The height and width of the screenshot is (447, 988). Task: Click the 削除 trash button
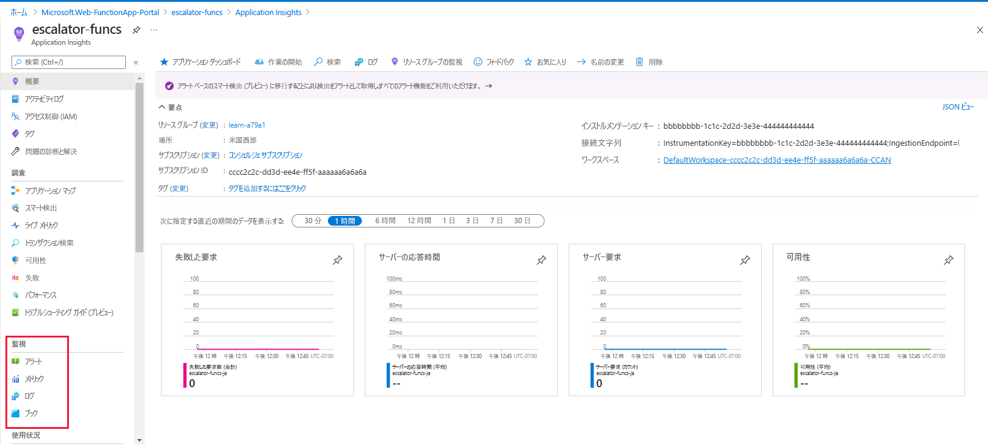(x=649, y=62)
